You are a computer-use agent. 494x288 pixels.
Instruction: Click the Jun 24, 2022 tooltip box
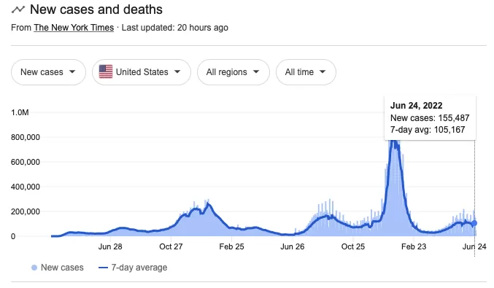point(430,117)
